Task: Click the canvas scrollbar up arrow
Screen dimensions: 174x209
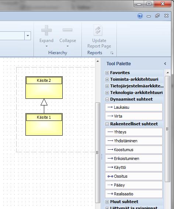Action: (x=98, y=61)
